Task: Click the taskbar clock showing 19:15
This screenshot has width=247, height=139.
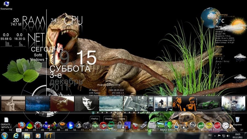Action: pyautogui.click(x=238, y=136)
